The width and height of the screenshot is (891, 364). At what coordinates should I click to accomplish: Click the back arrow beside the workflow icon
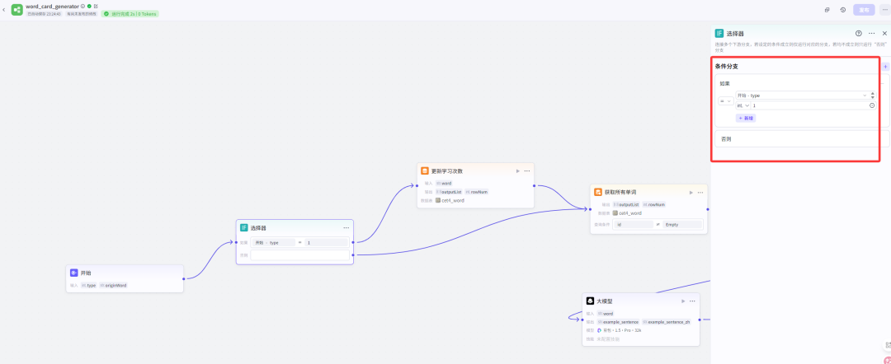4,10
